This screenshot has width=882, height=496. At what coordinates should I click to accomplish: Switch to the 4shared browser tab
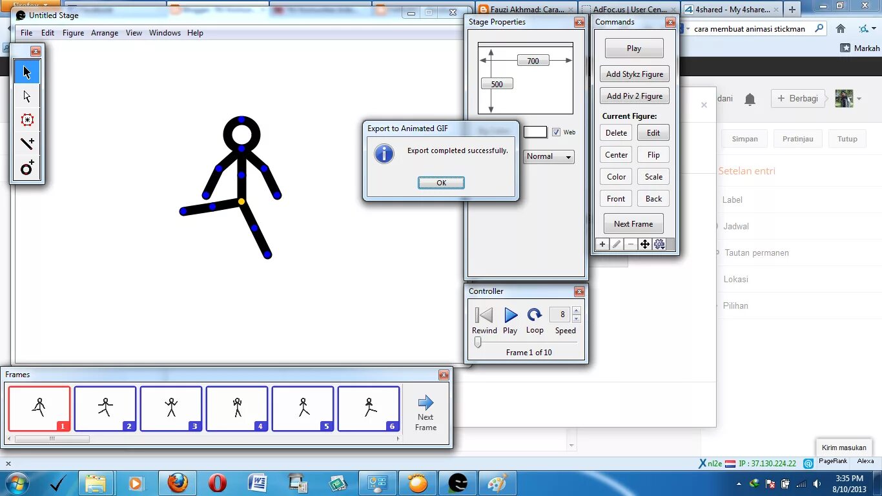[x=732, y=9]
